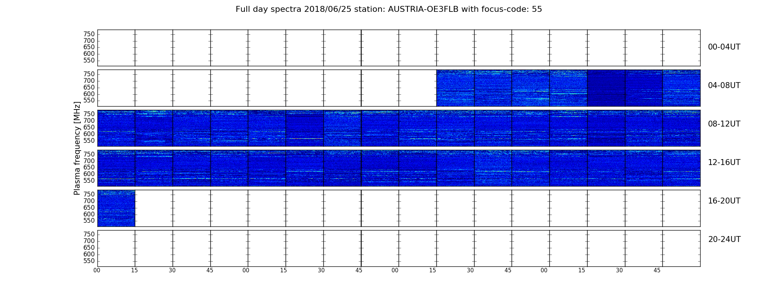The height and width of the screenshot is (296, 778).
Task: Click the '700' tick in the 12-16UT row
Action: (x=89, y=161)
